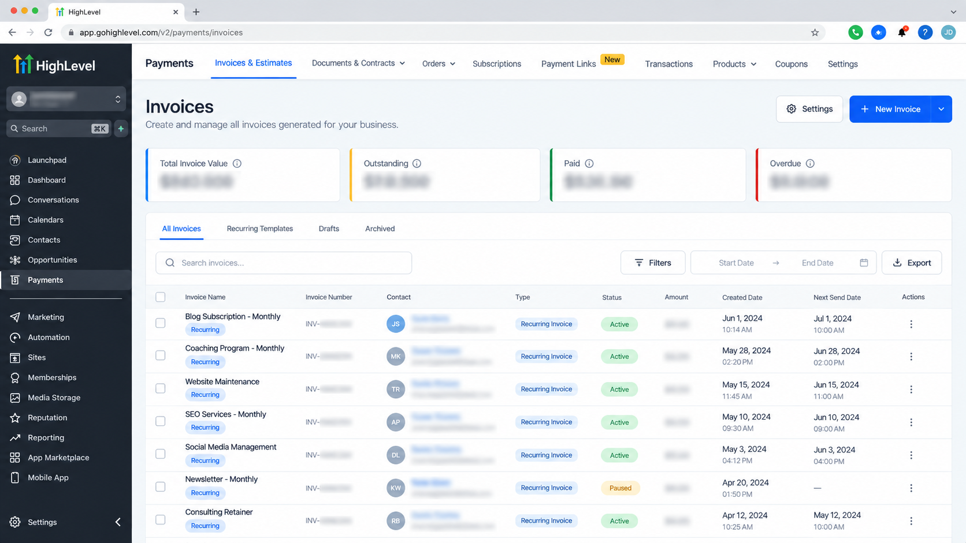Show info tooltip for Paid
Screen dimensions: 966x543
pos(589,163)
